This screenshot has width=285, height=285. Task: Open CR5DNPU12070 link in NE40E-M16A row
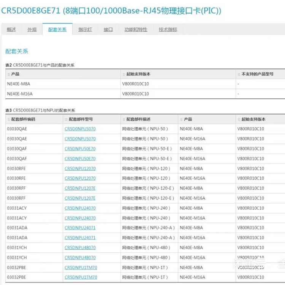coord(80,178)
